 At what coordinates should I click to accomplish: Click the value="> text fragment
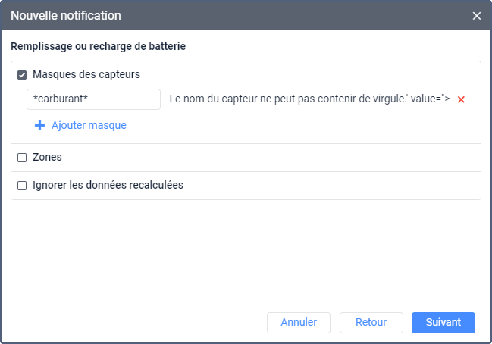431,99
